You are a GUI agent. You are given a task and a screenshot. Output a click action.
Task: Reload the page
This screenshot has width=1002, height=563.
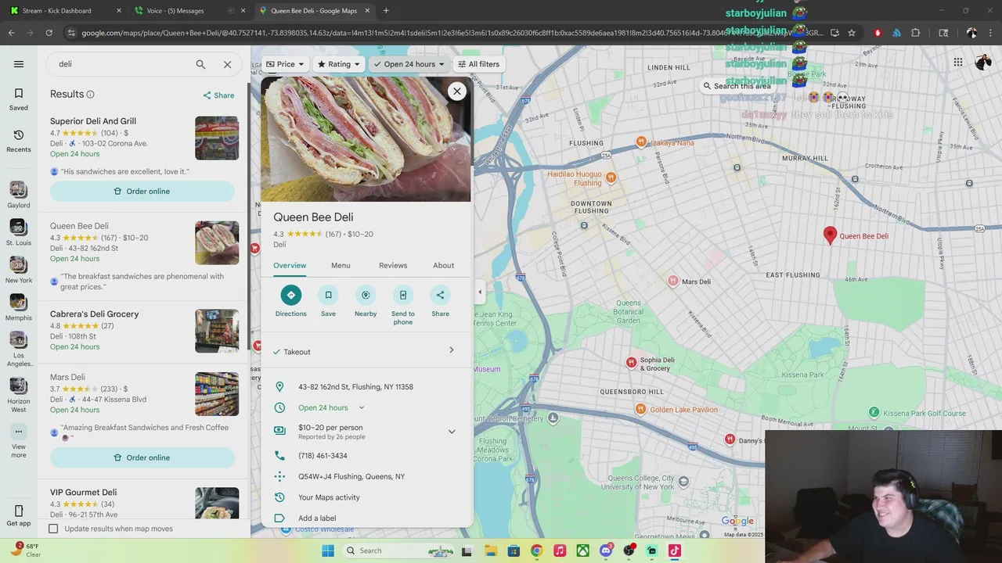coord(49,33)
